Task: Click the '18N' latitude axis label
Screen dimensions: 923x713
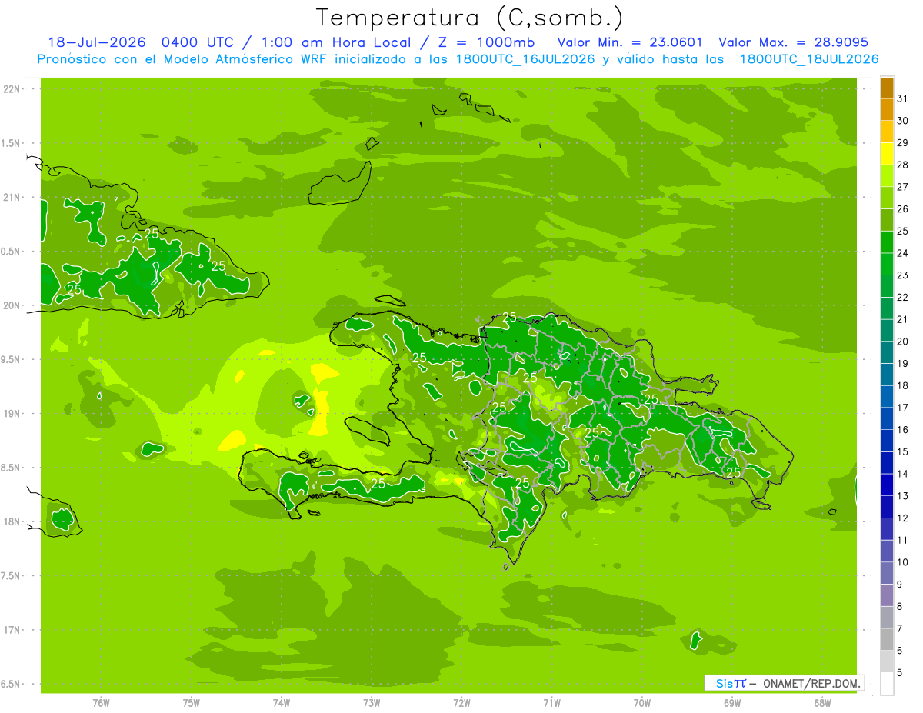Action: [12, 522]
